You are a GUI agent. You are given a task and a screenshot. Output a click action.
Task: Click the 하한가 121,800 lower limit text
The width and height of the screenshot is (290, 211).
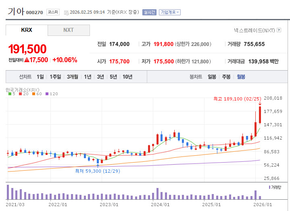coord(193,61)
